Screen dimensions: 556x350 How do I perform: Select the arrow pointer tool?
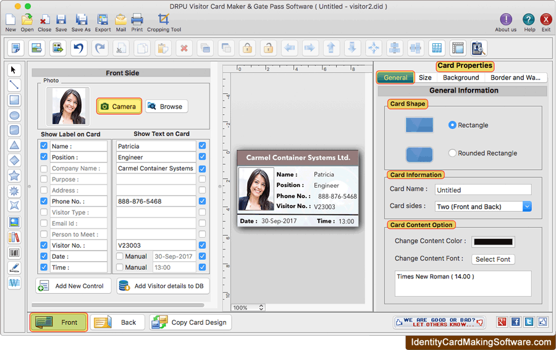coord(14,70)
